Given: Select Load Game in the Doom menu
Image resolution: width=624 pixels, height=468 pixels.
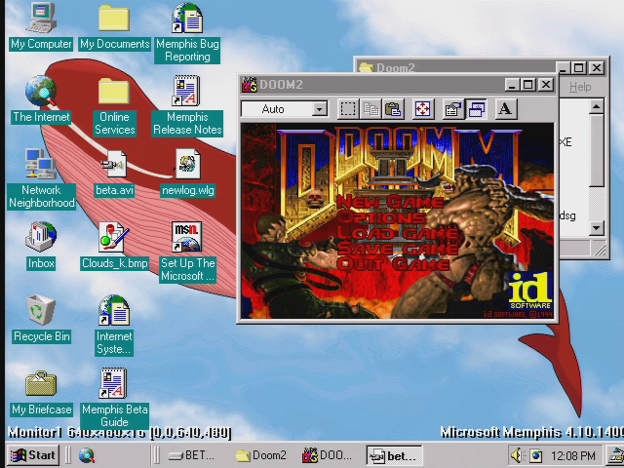Looking at the screenshot, I should pos(398,233).
